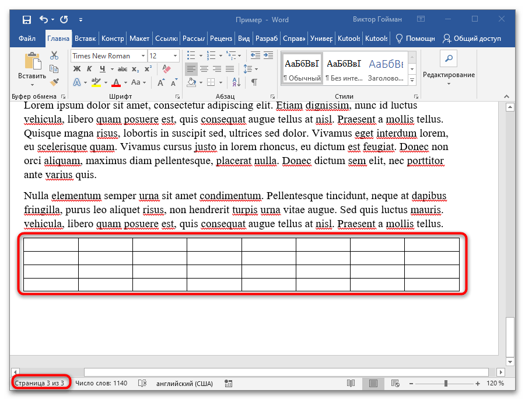525x400 pixels.
Task: Switch to the Вид tab
Action: point(244,39)
